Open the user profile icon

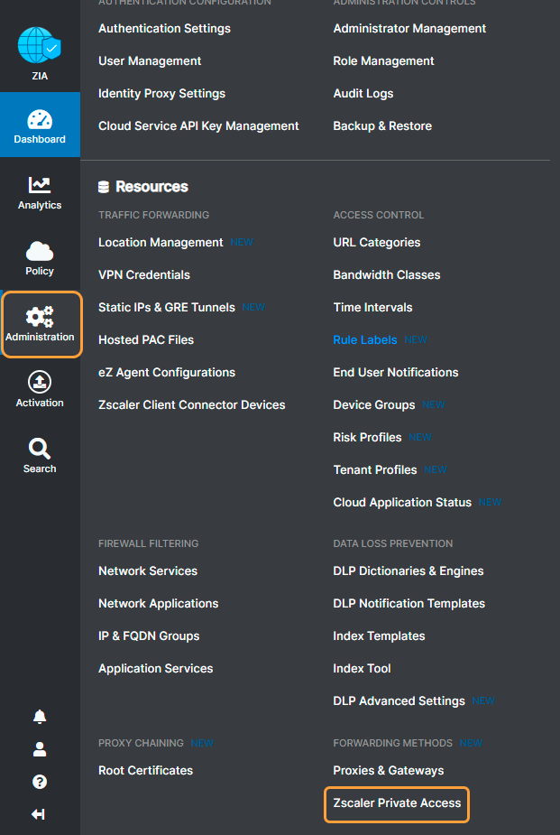click(x=39, y=748)
